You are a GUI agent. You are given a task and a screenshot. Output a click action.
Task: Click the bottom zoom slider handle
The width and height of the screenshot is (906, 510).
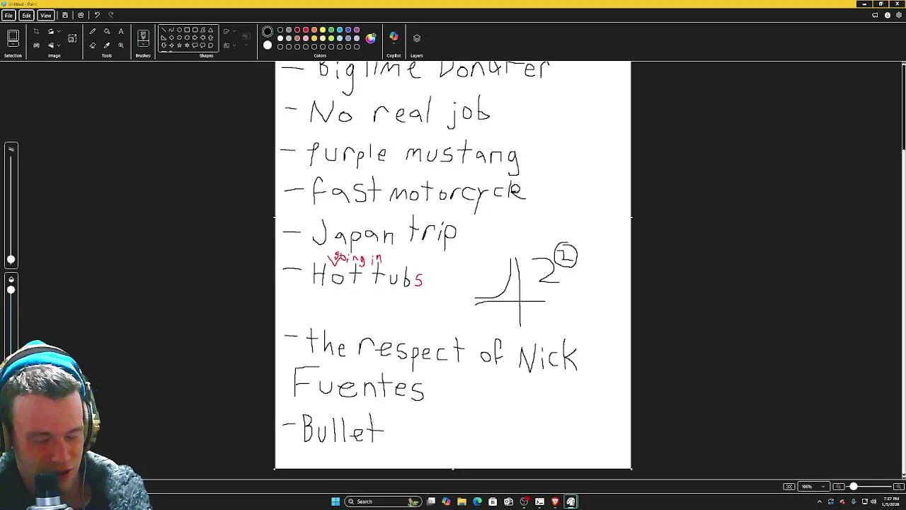click(854, 487)
